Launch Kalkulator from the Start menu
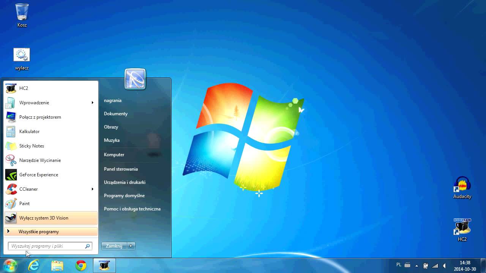Viewport: 486px width, 273px height. pos(51,132)
